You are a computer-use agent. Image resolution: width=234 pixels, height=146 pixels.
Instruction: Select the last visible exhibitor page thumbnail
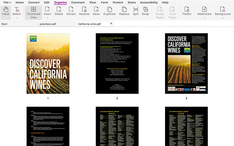186,126
